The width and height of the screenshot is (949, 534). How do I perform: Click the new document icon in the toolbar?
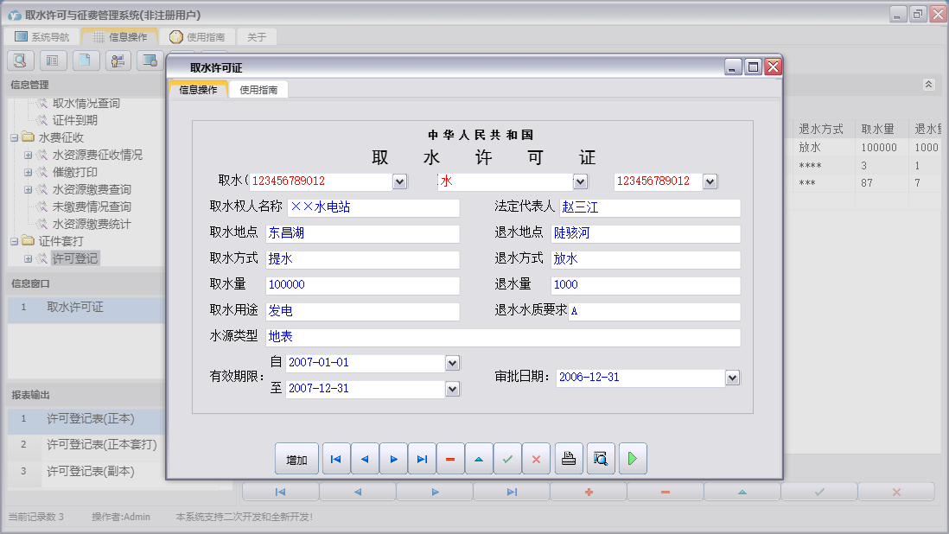86,61
